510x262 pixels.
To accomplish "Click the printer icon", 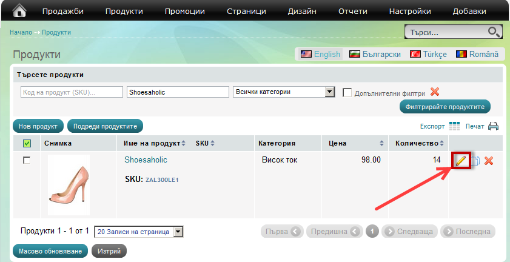I will (493, 126).
